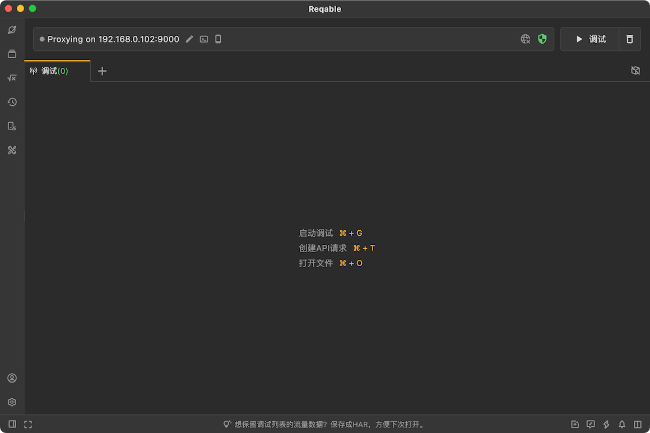Start debugging with the 调试 play button
Screen dimensions: 650x433
590,39
